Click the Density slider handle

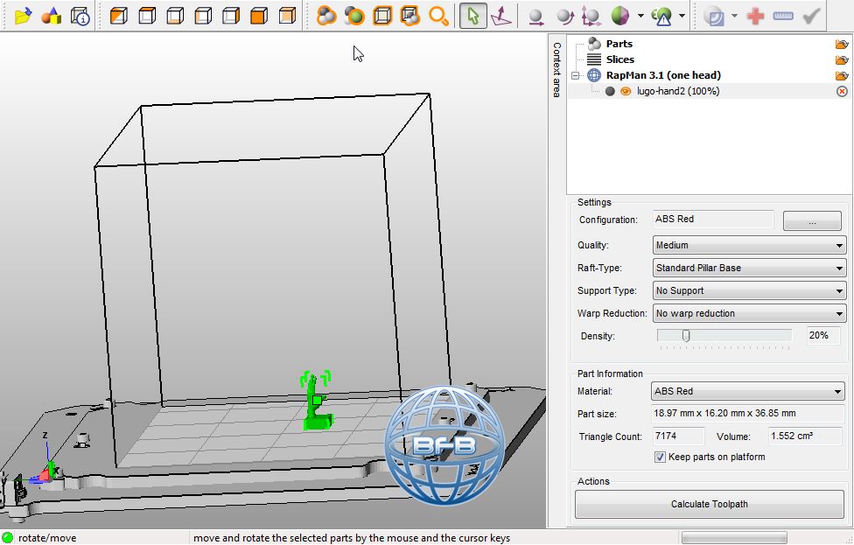click(x=686, y=336)
